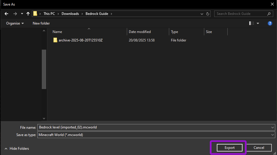277x155 pixels.
Task: Expand chevron after This PC breadcrumb
Action: coord(58,14)
